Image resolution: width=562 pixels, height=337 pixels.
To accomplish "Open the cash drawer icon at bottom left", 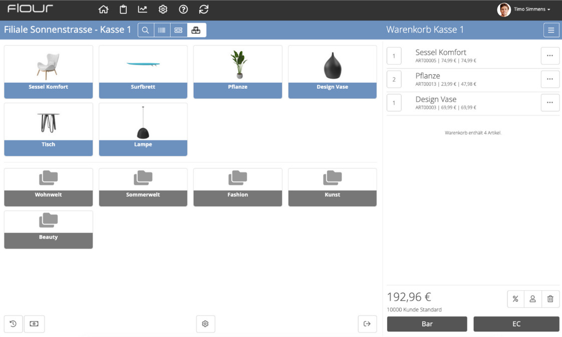I will point(34,324).
